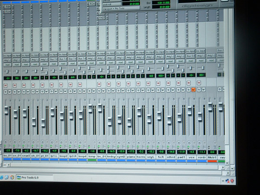
Task: Unmute the vox track
Action: 193,90
